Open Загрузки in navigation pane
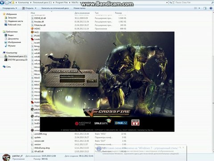Screen dimensions: 214x161 pyautogui.click(x=12, y=17)
